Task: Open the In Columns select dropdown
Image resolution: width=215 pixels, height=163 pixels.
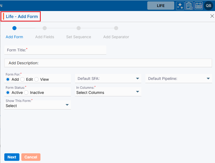Action: click(108, 92)
